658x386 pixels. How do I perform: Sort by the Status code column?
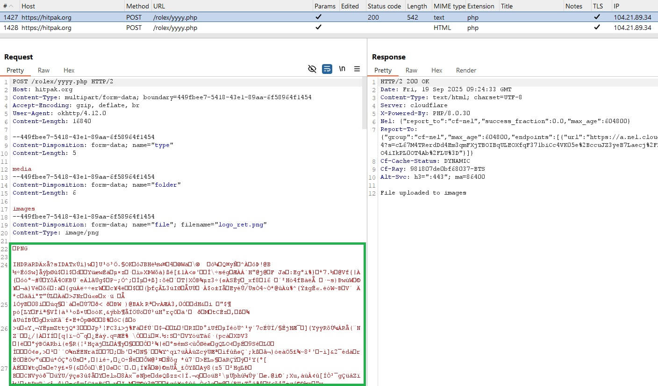384,6
